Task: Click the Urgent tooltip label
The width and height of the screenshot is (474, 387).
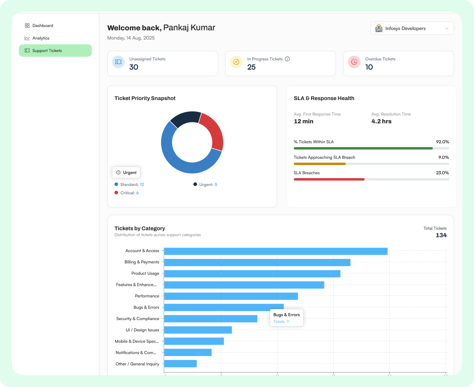Action: (126, 173)
